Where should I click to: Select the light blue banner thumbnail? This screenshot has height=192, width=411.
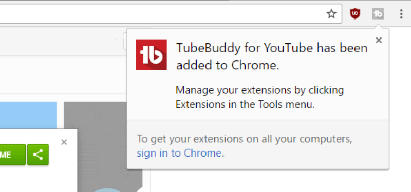pyautogui.click(x=28, y=115)
